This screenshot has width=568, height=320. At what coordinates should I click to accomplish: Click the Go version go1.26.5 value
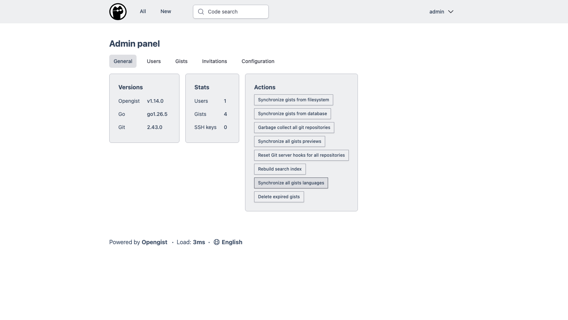coord(157,114)
